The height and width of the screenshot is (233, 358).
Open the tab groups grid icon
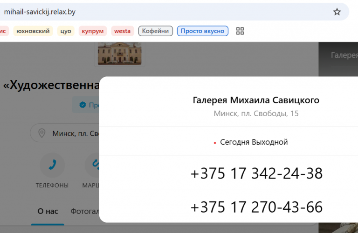click(x=240, y=31)
